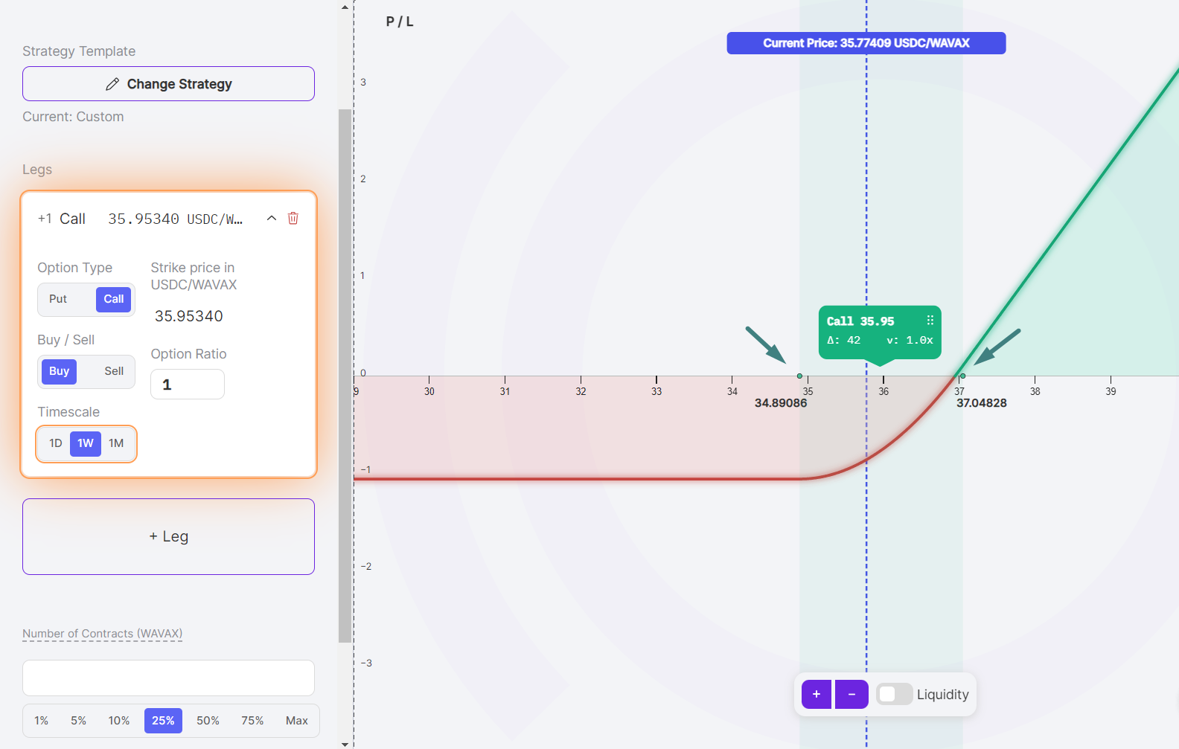Click the strike price value 35.95340
This screenshot has width=1179, height=749.
pyautogui.click(x=189, y=316)
